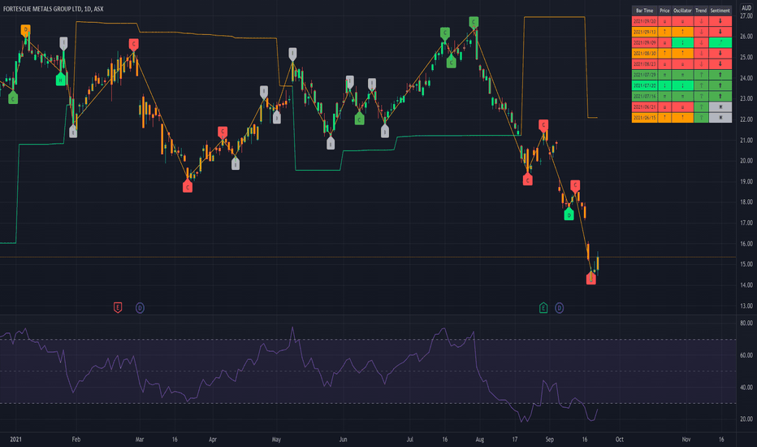Click the 'Nov' date axis label
757x447 pixels.
[686, 440]
